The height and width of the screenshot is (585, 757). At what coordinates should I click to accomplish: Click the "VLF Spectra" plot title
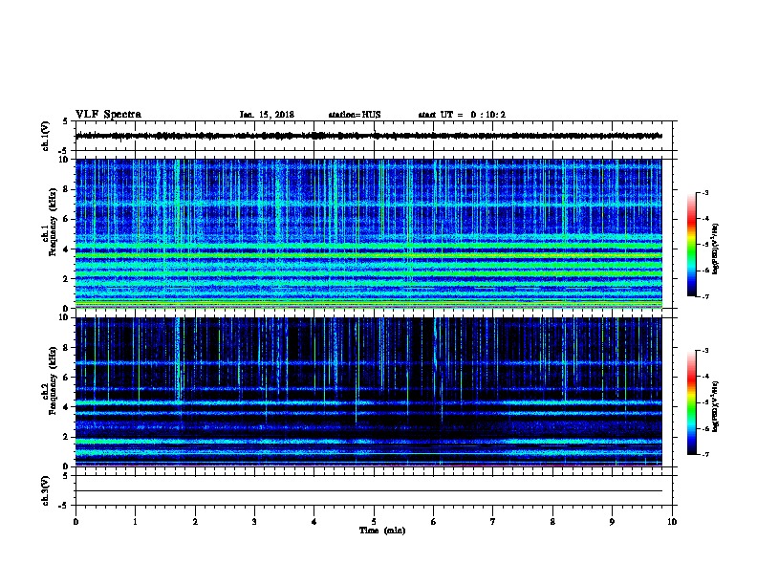pyautogui.click(x=108, y=115)
